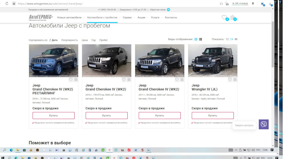Screen dimensions: 283x159
Task: Show 48 listings per page
Action: (x=236, y=39)
